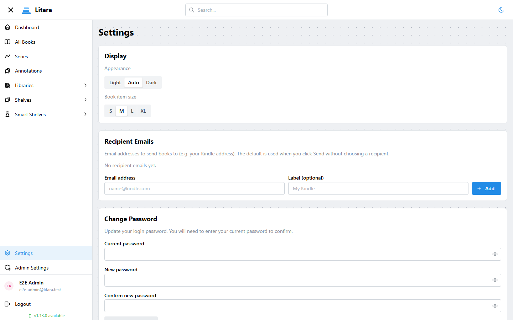This screenshot has width=513, height=320.
Task: Click the v1.13.0 available update link
Action: click(x=46, y=315)
